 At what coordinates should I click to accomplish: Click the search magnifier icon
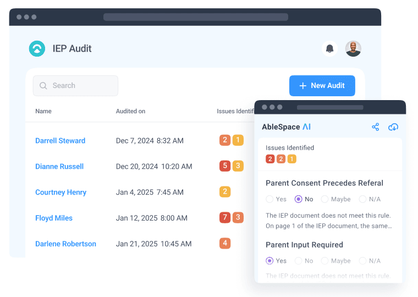coord(43,86)
